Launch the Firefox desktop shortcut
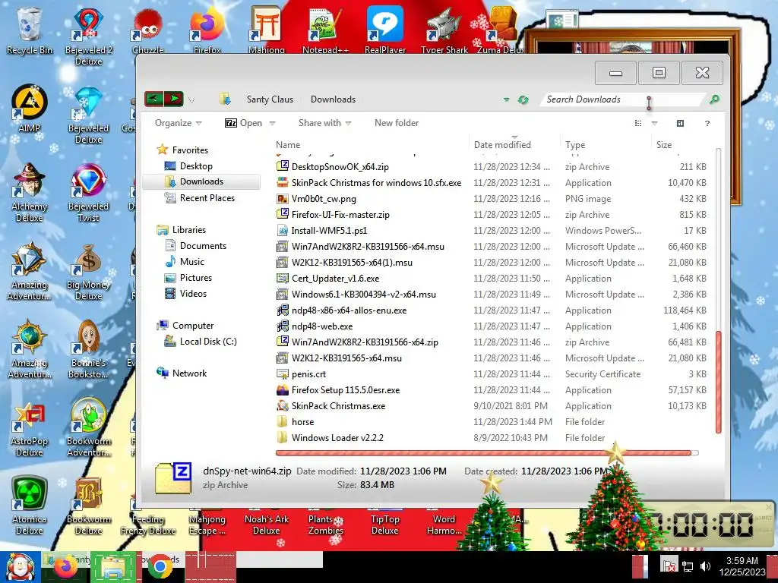The width and height of the screenshot is (778, 583). pyautogui.click(x=207, y=30)
